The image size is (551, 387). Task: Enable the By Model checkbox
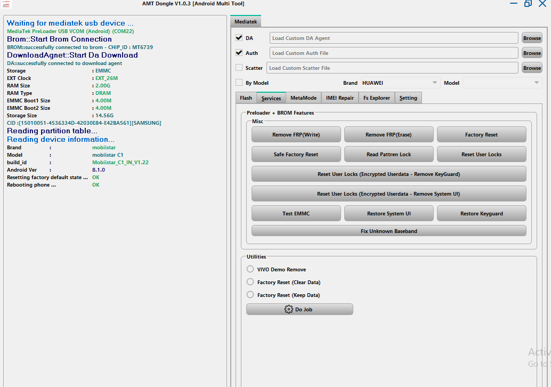(x=239, y=83)
